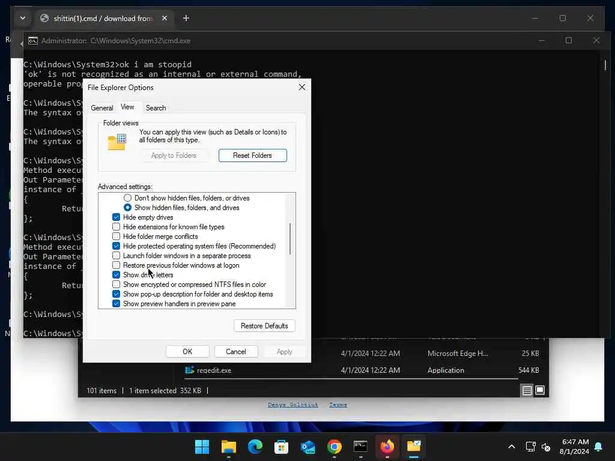
Task: Open File Explorer from the taskbar
Action: 229,447
